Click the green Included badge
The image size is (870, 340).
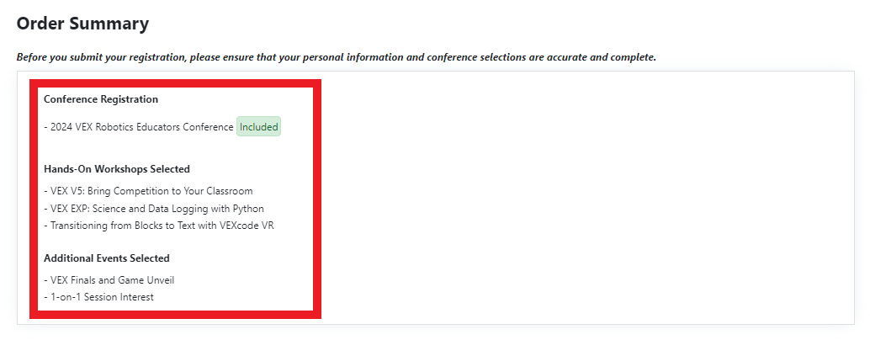coord(258,127)
